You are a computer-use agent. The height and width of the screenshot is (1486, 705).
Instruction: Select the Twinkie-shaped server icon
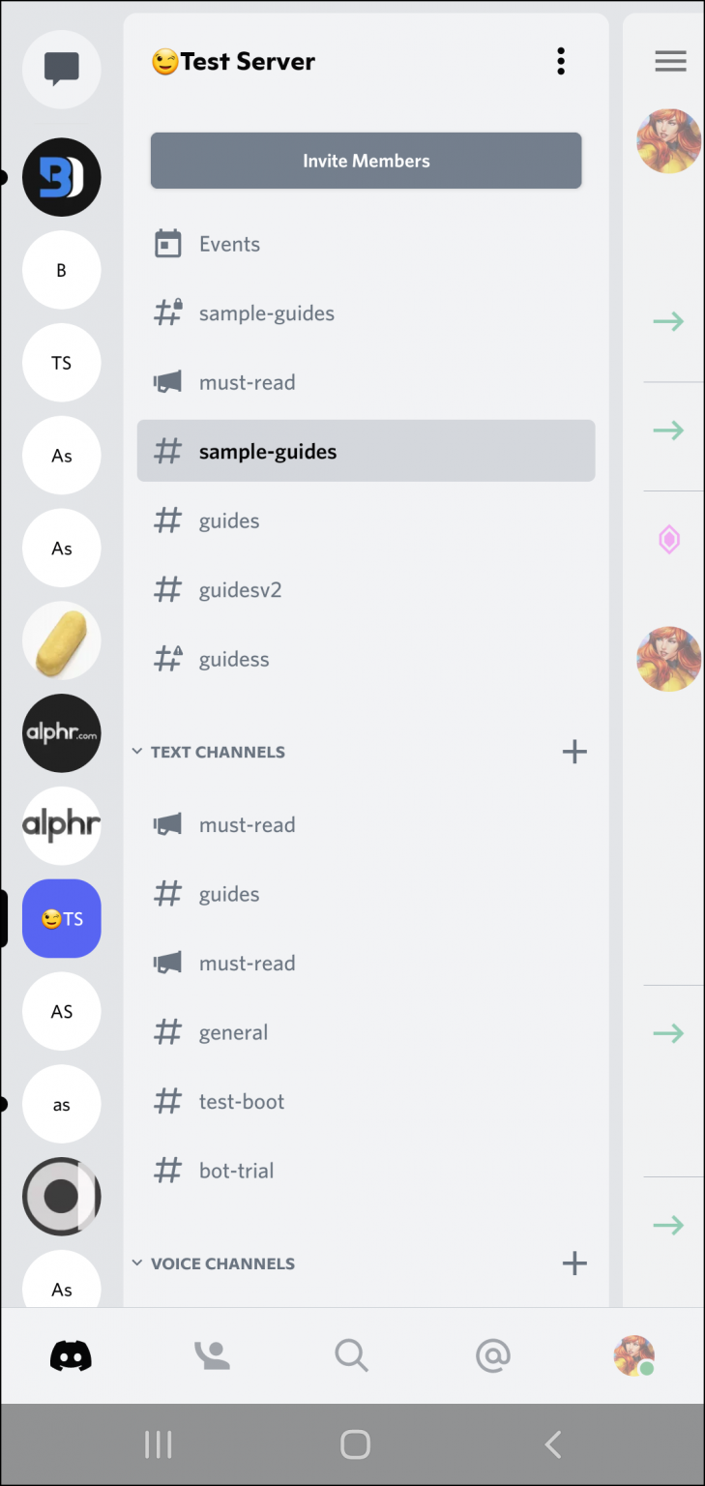pyautogui.click(x=61, y=640)
